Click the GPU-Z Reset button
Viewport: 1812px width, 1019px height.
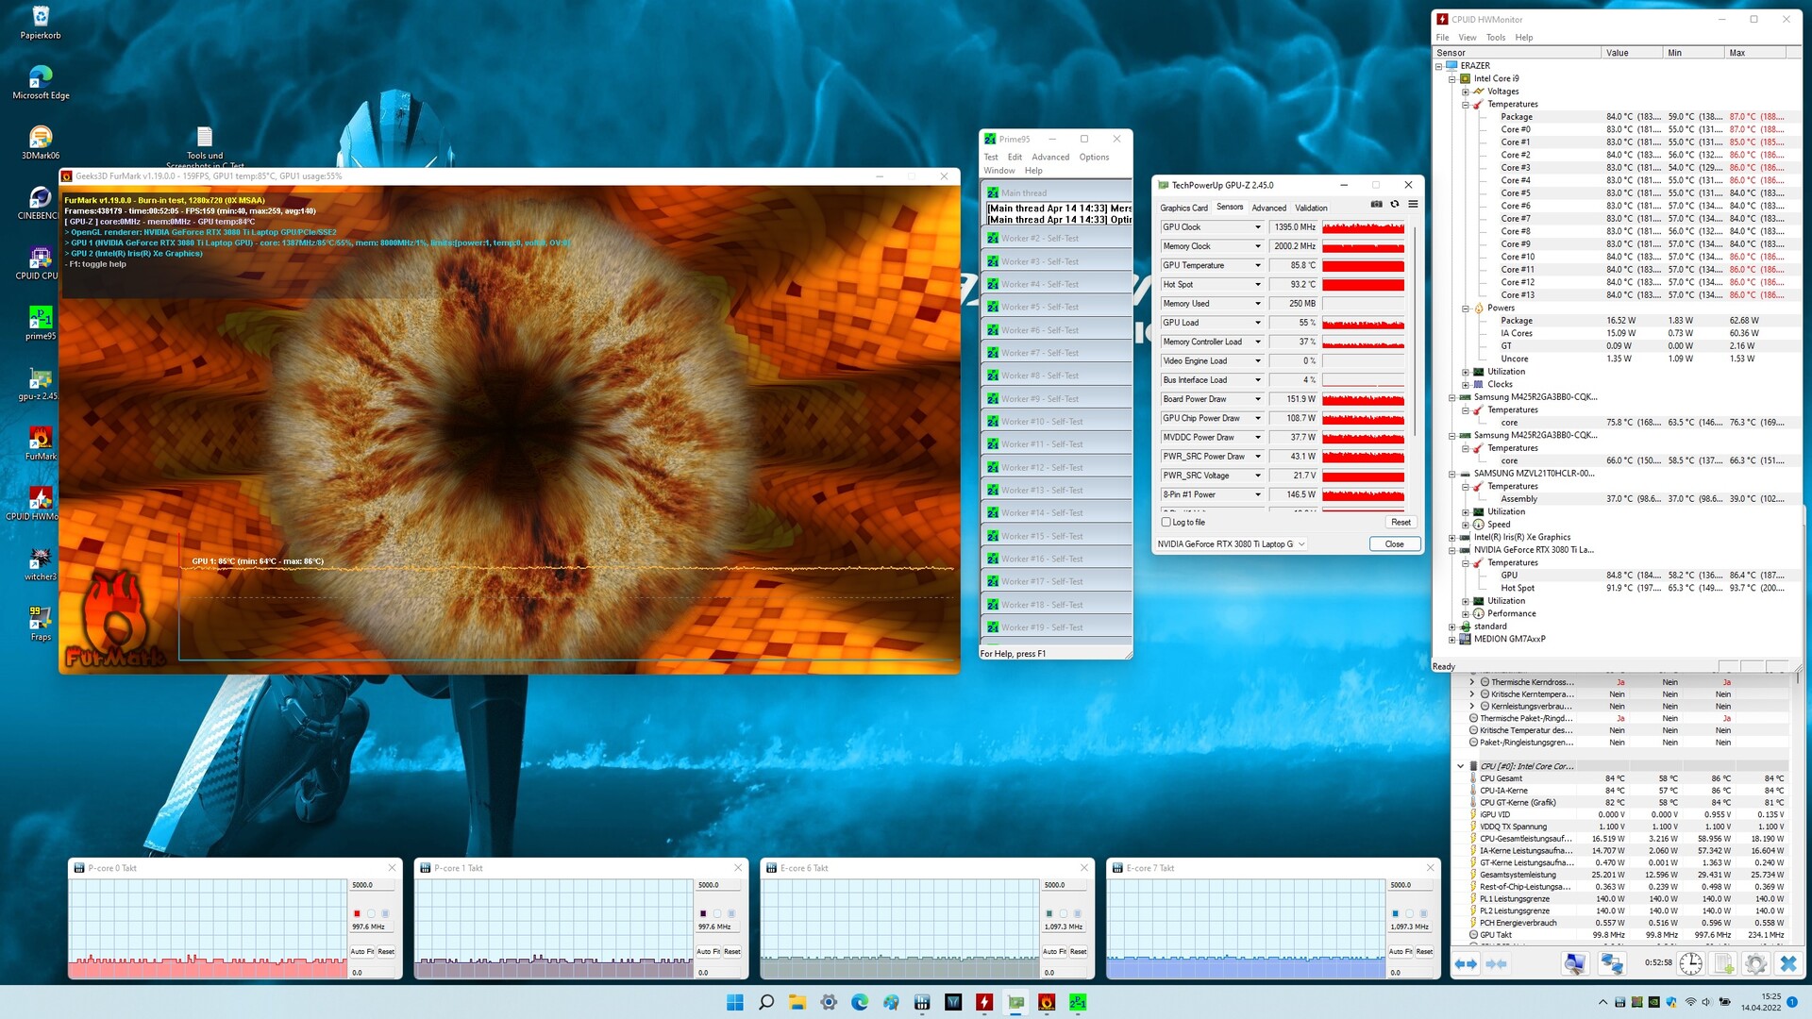click(1401, 522)
